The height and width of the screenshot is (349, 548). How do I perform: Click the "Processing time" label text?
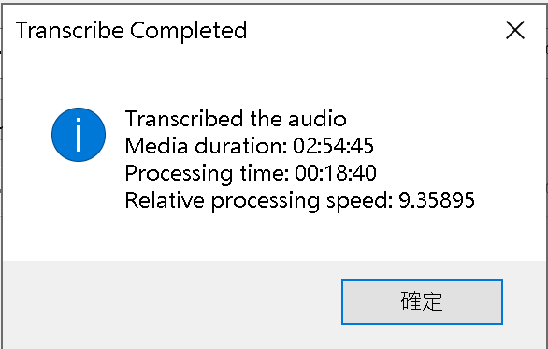coord(208,174)
